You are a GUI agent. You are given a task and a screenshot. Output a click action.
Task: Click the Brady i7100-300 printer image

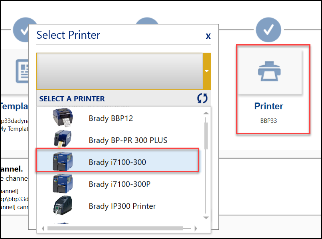click(62, 161)
